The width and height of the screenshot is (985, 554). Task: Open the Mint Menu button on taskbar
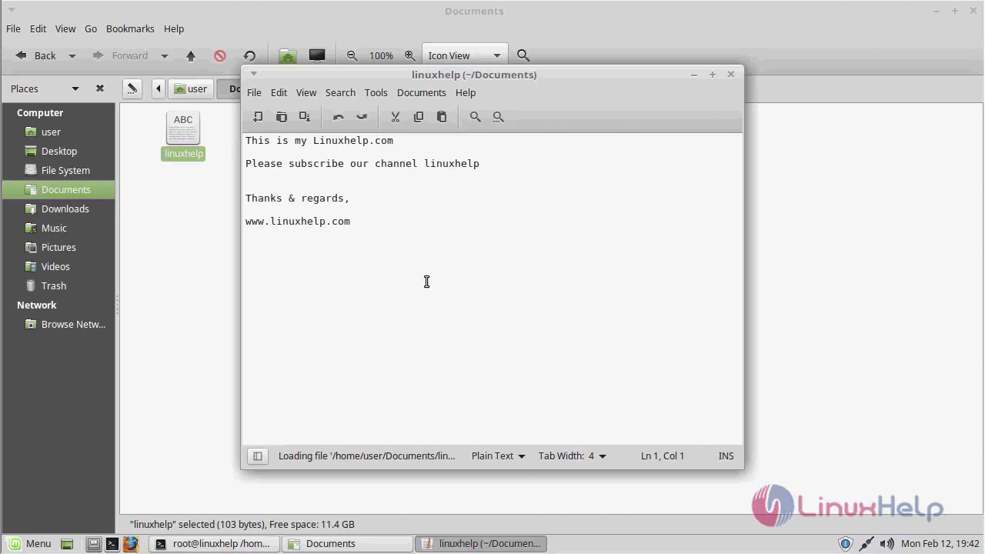pos(29,544)
